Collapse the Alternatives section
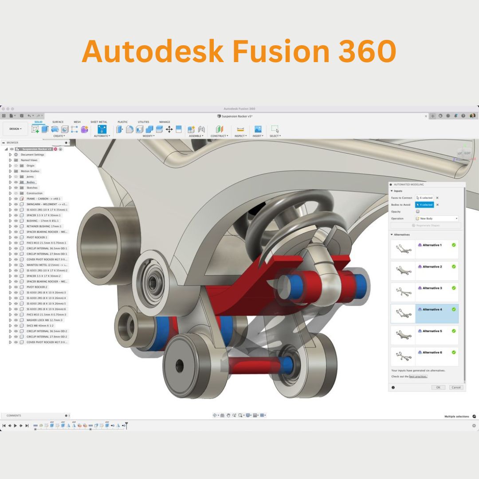Screen dimensions: 479x479 [x=392, y=235]
